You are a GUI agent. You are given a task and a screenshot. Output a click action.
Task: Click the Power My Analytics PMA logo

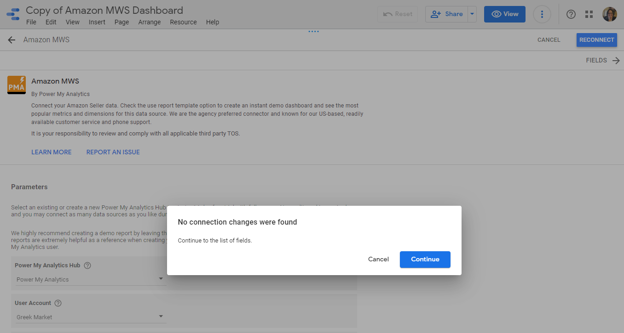coord(17,85)
